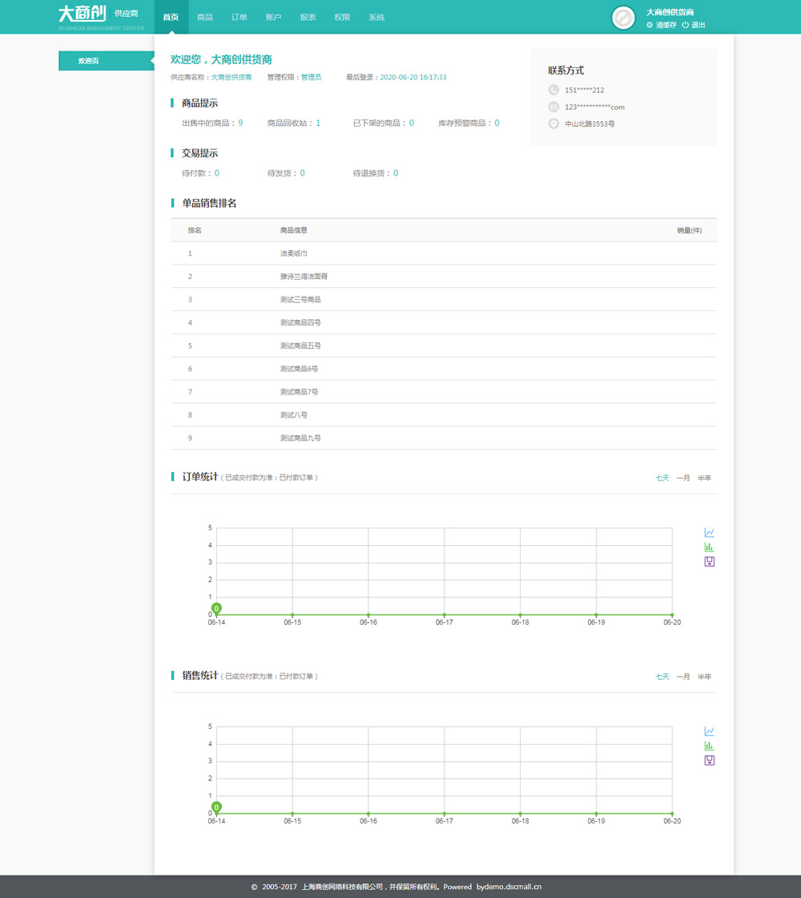Viewport: 801px width, 898px height.
Task: Show 半年 range in 销售统计
Action: (704, 677)
